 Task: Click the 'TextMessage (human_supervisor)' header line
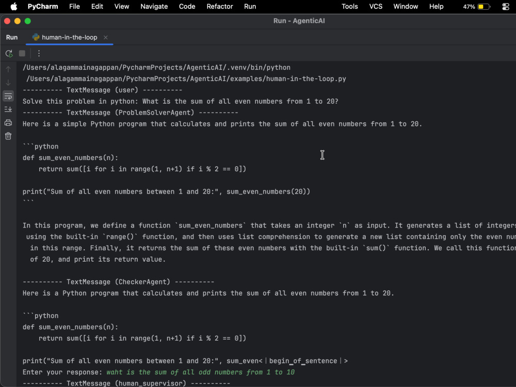(126, 383)
